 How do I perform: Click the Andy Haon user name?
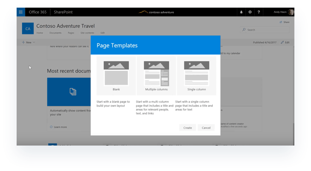pyautogui.click(x=280, y=12)
